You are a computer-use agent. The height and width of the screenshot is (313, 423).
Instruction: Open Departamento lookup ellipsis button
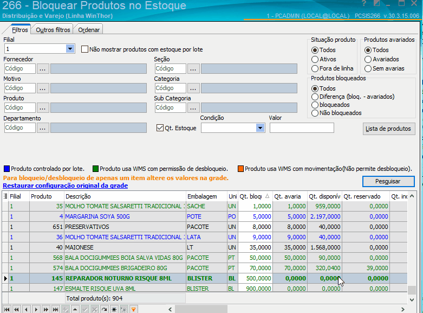43,127
